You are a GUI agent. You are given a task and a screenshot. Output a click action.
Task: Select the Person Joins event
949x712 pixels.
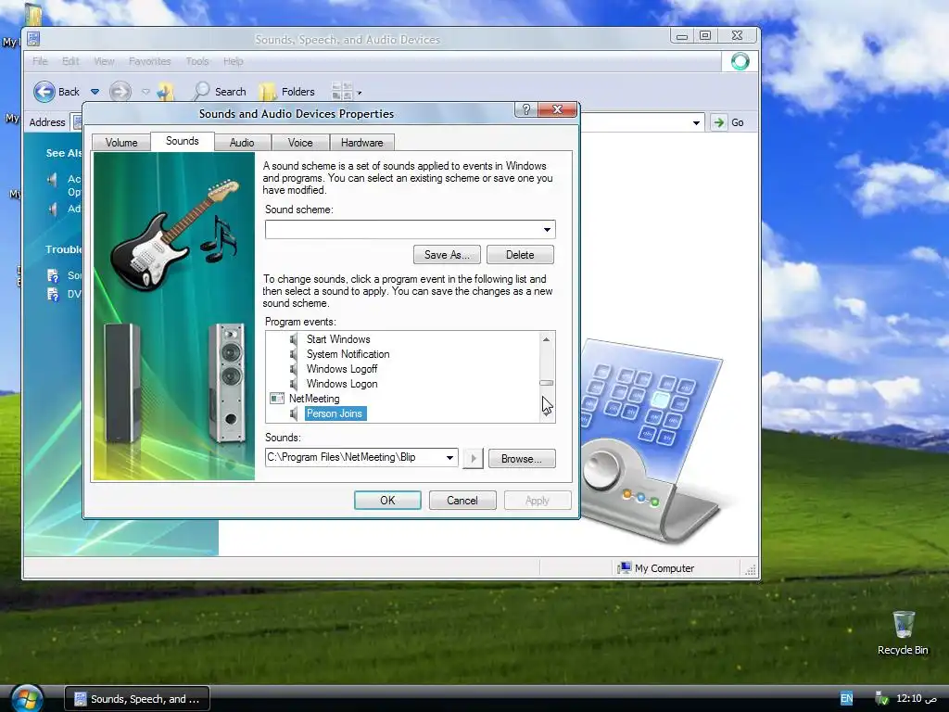point(335,413)
